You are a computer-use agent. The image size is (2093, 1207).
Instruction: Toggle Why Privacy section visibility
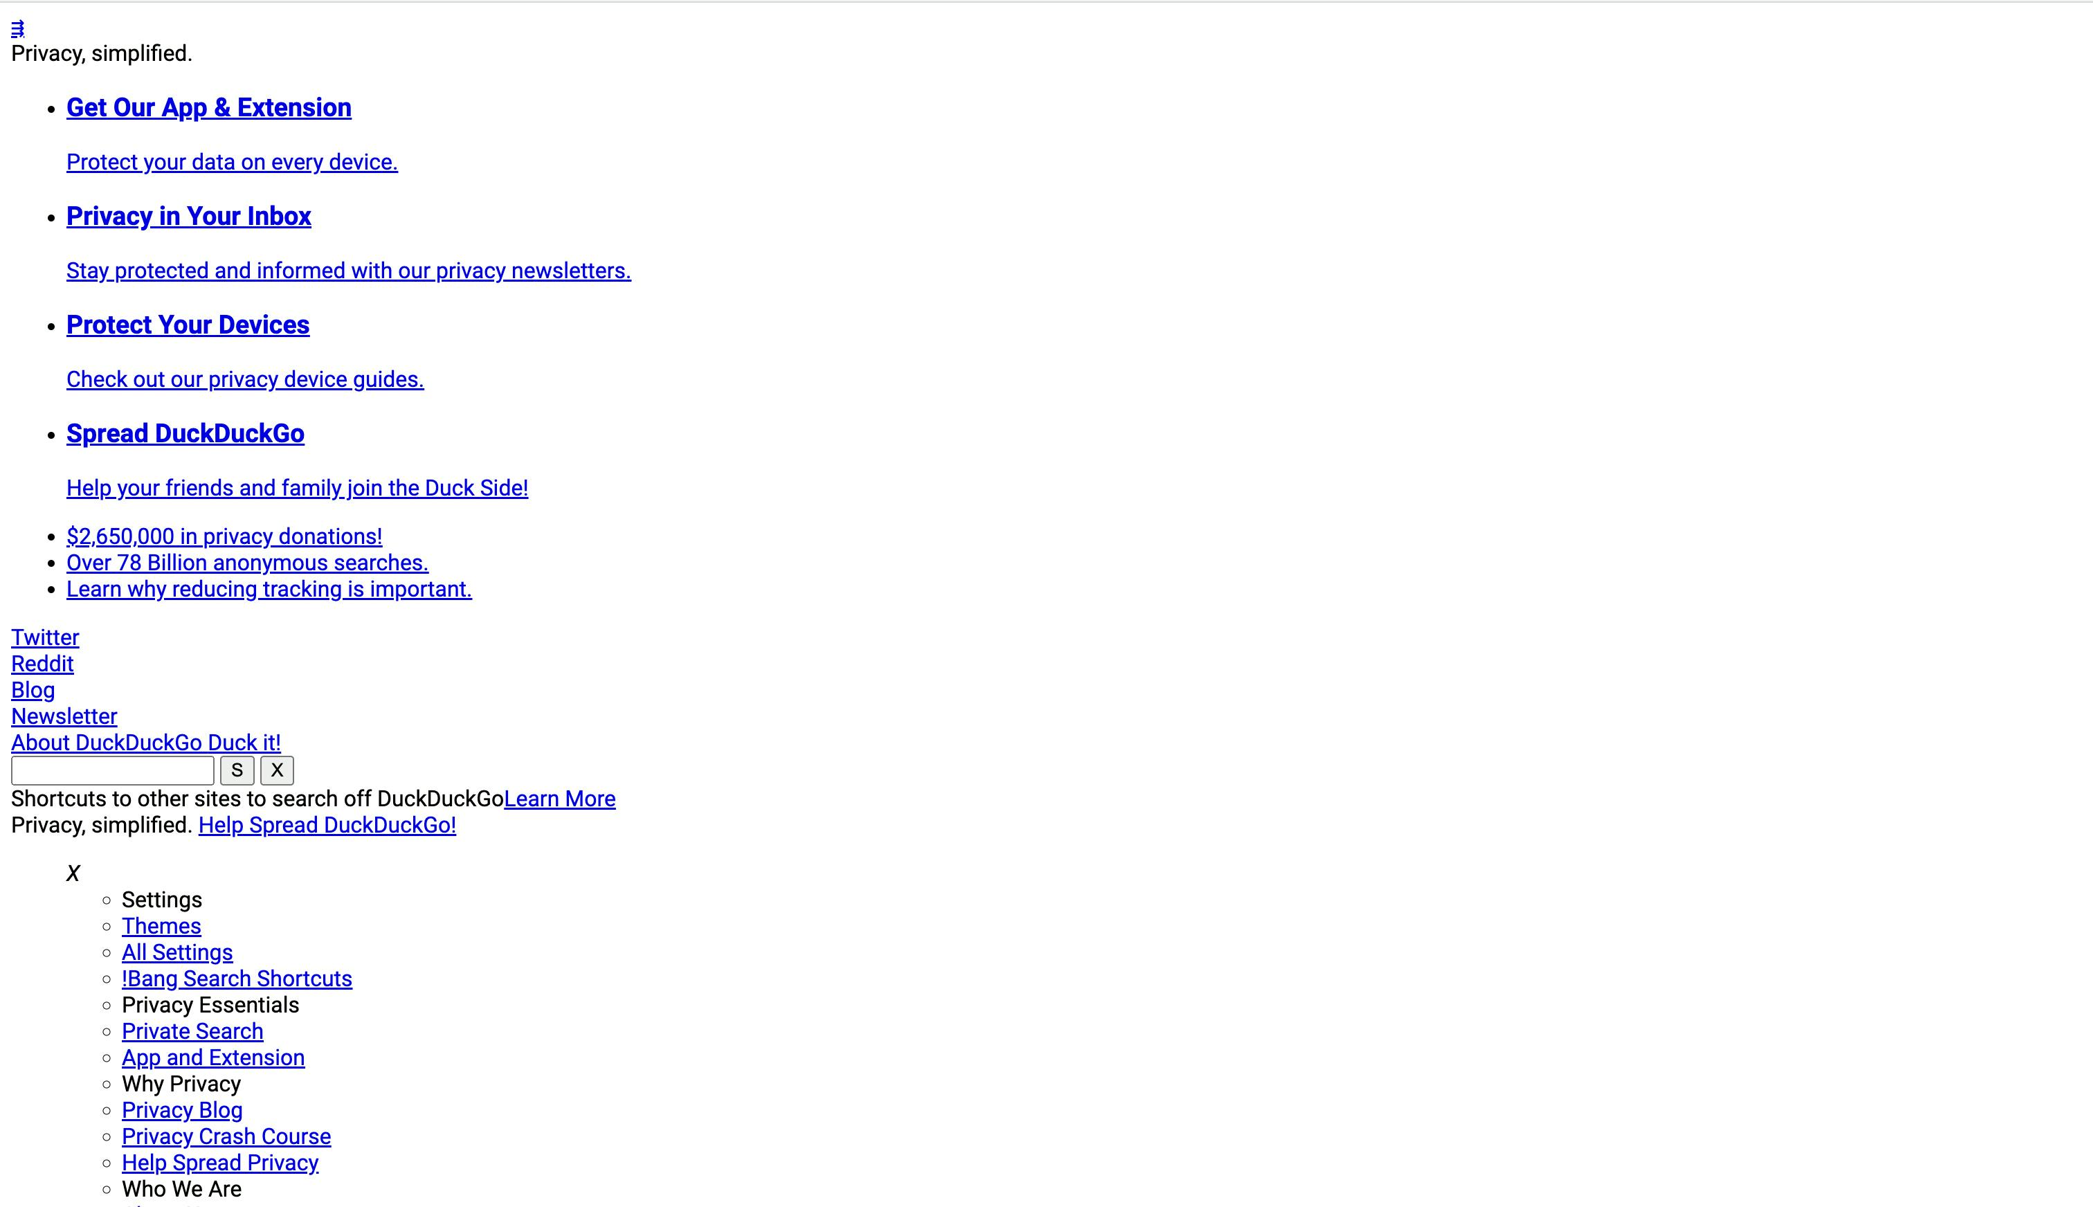[181, 1083]
